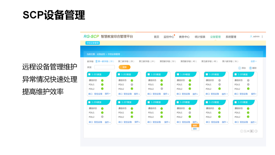Switch to 第三教学楼 ( 24 ) filter
Screen dimensions: 275x155
(x=147, y=61)
